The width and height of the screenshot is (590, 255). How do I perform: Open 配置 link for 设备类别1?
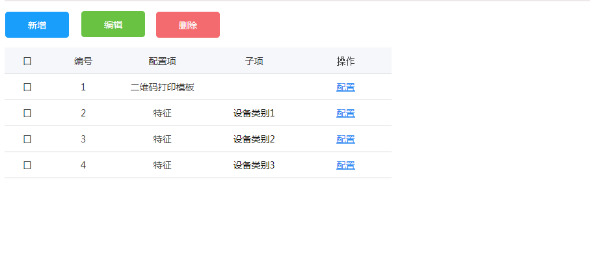[x=345, y=113]
